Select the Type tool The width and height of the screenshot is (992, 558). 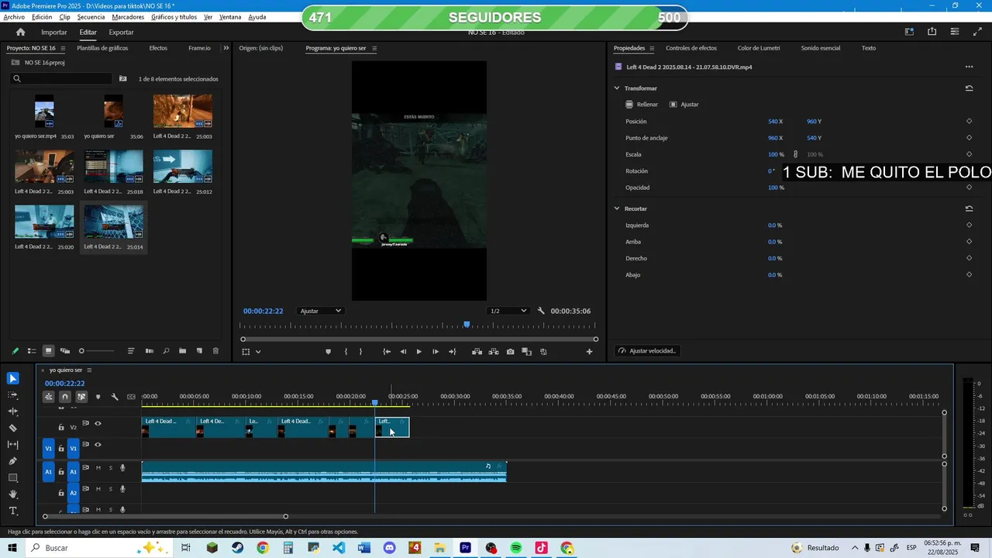13,511
